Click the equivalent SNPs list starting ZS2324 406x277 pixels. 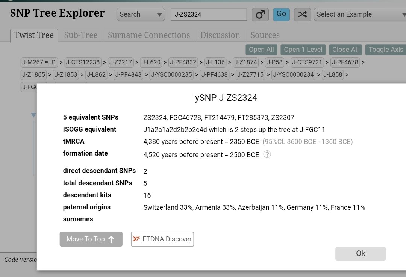[219, 118]
